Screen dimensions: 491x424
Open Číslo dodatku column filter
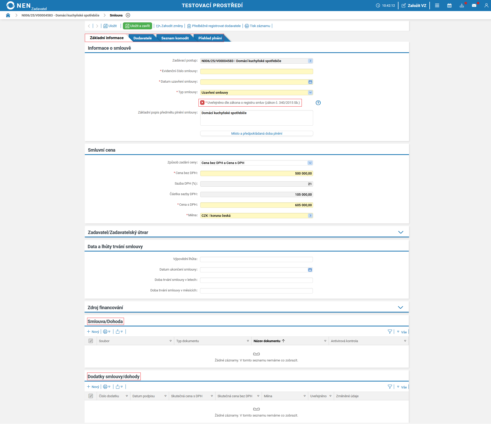click(127, 396)
